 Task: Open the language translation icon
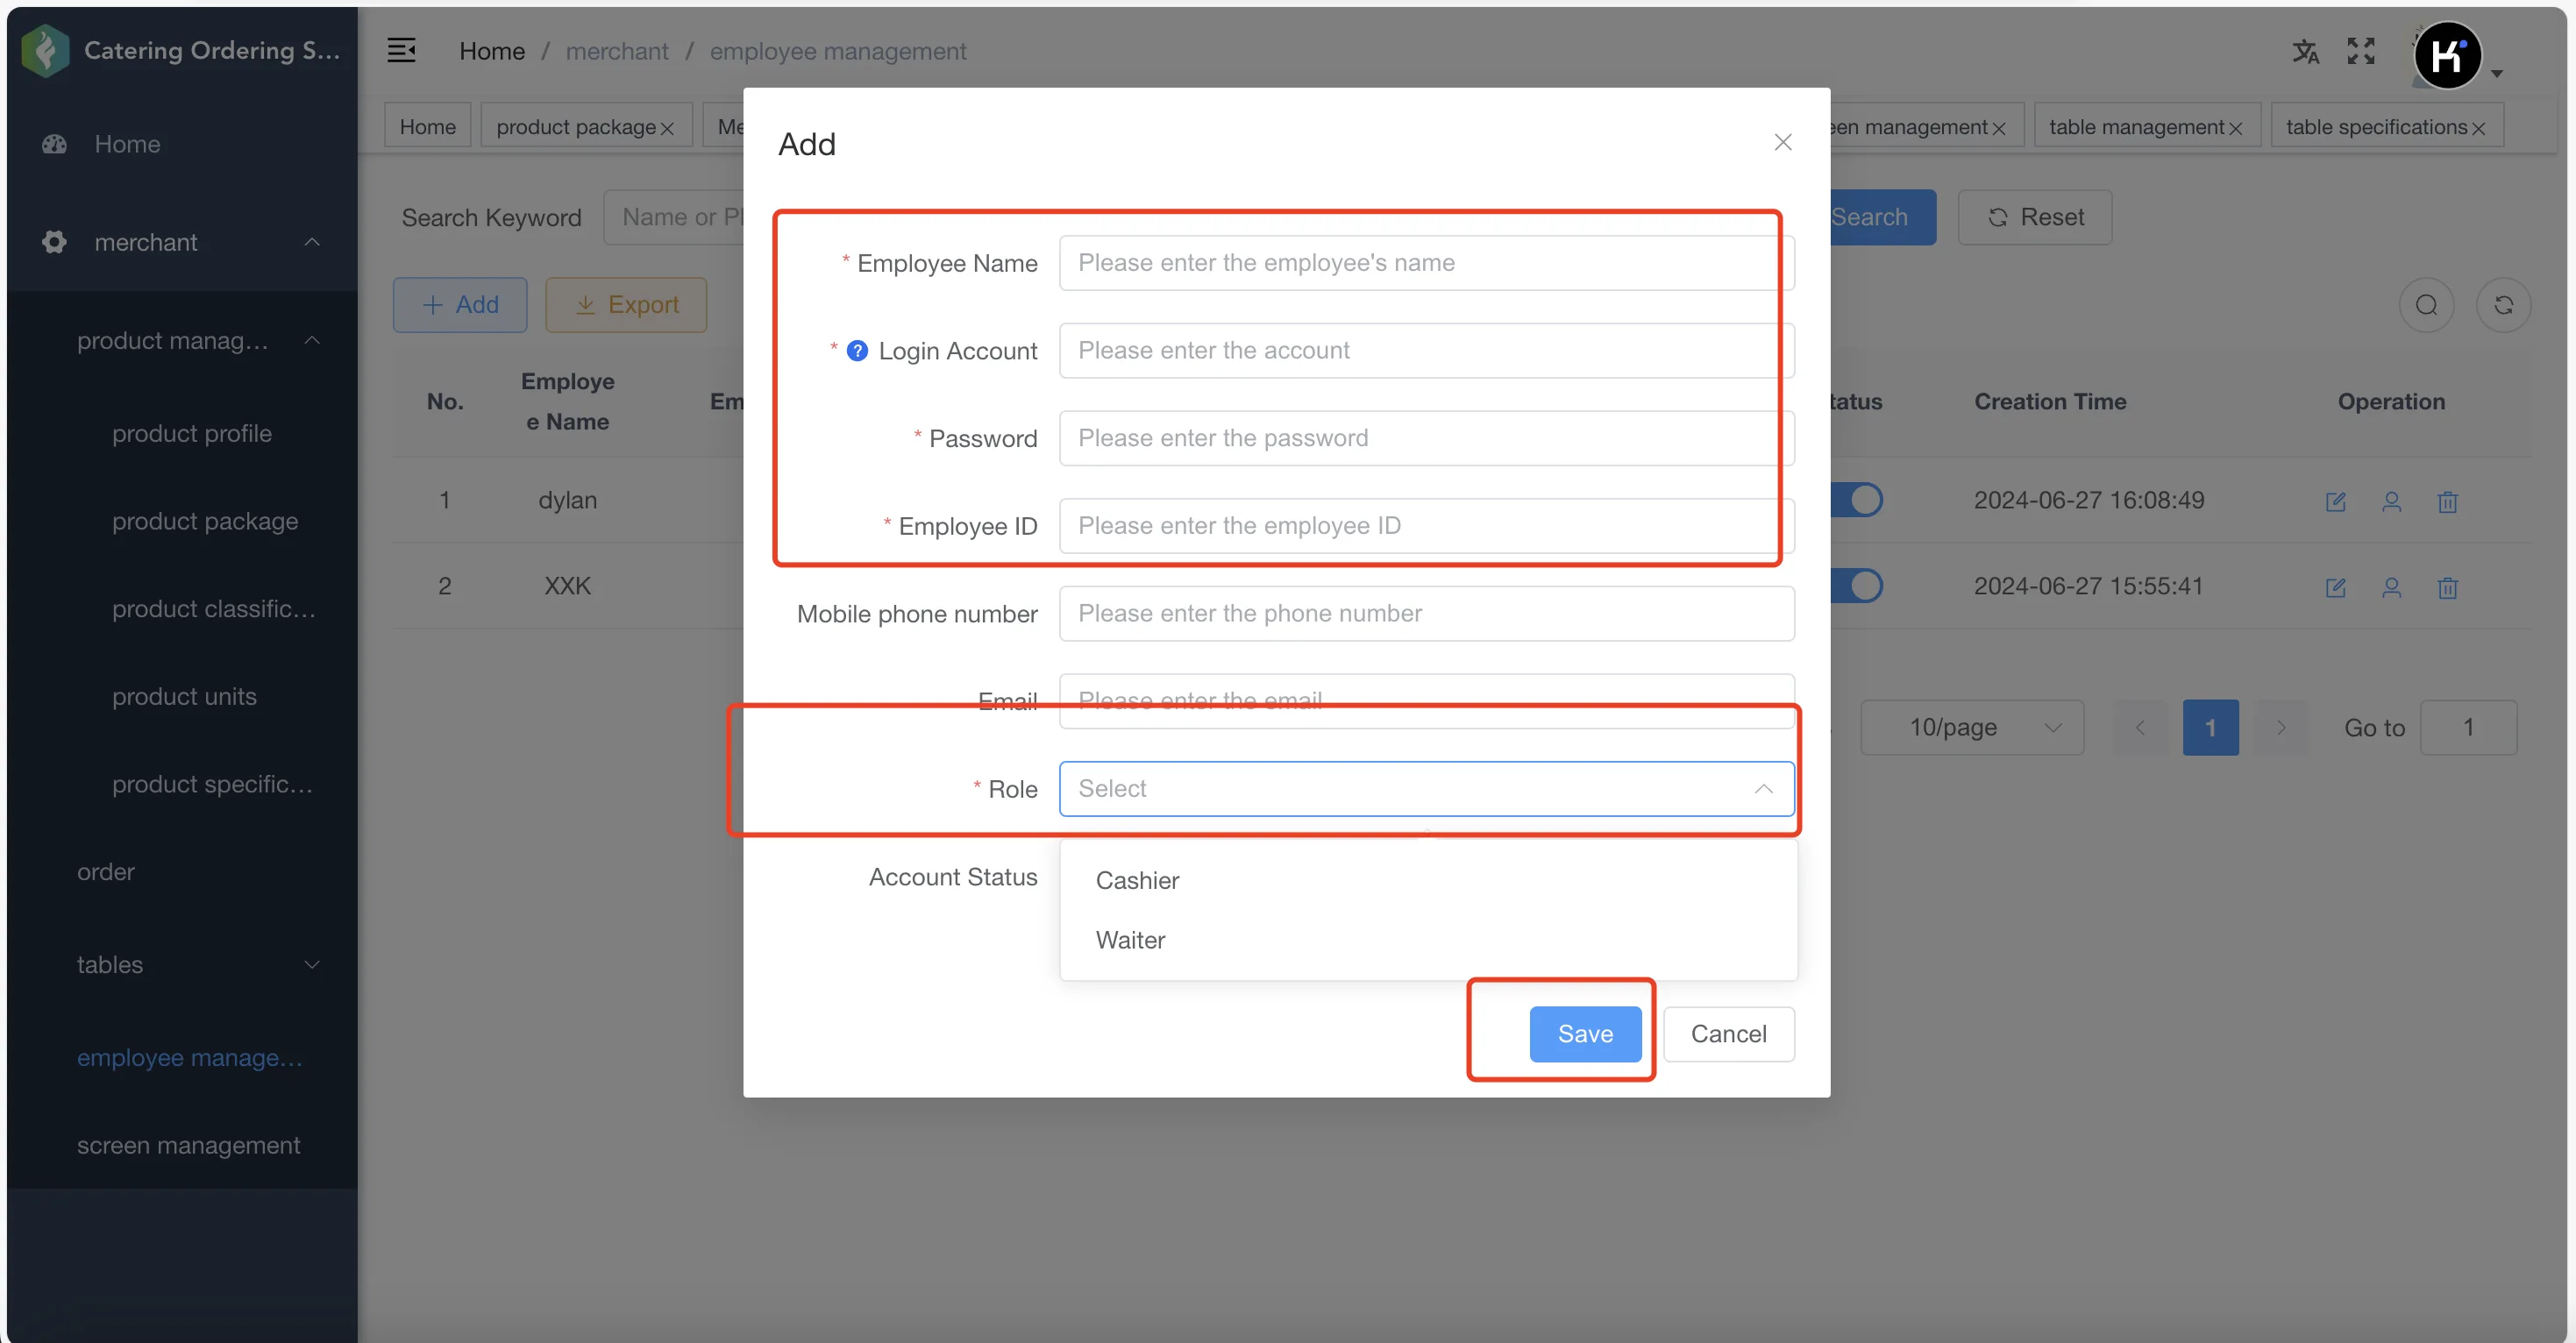click(x=2305, y=51)
